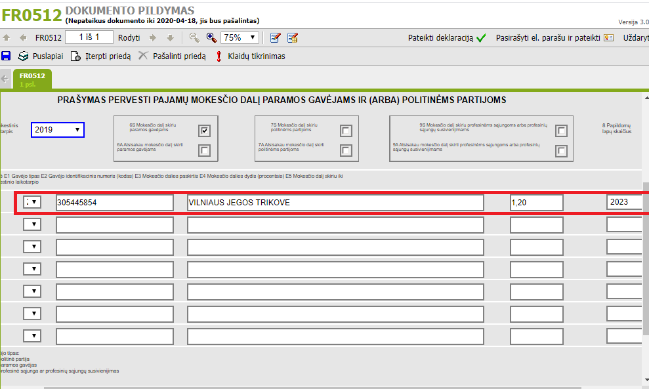The height and width of the screenshot is (389, 649).
Task: Click year field containing 2023
Action: (x=625, y=202)
